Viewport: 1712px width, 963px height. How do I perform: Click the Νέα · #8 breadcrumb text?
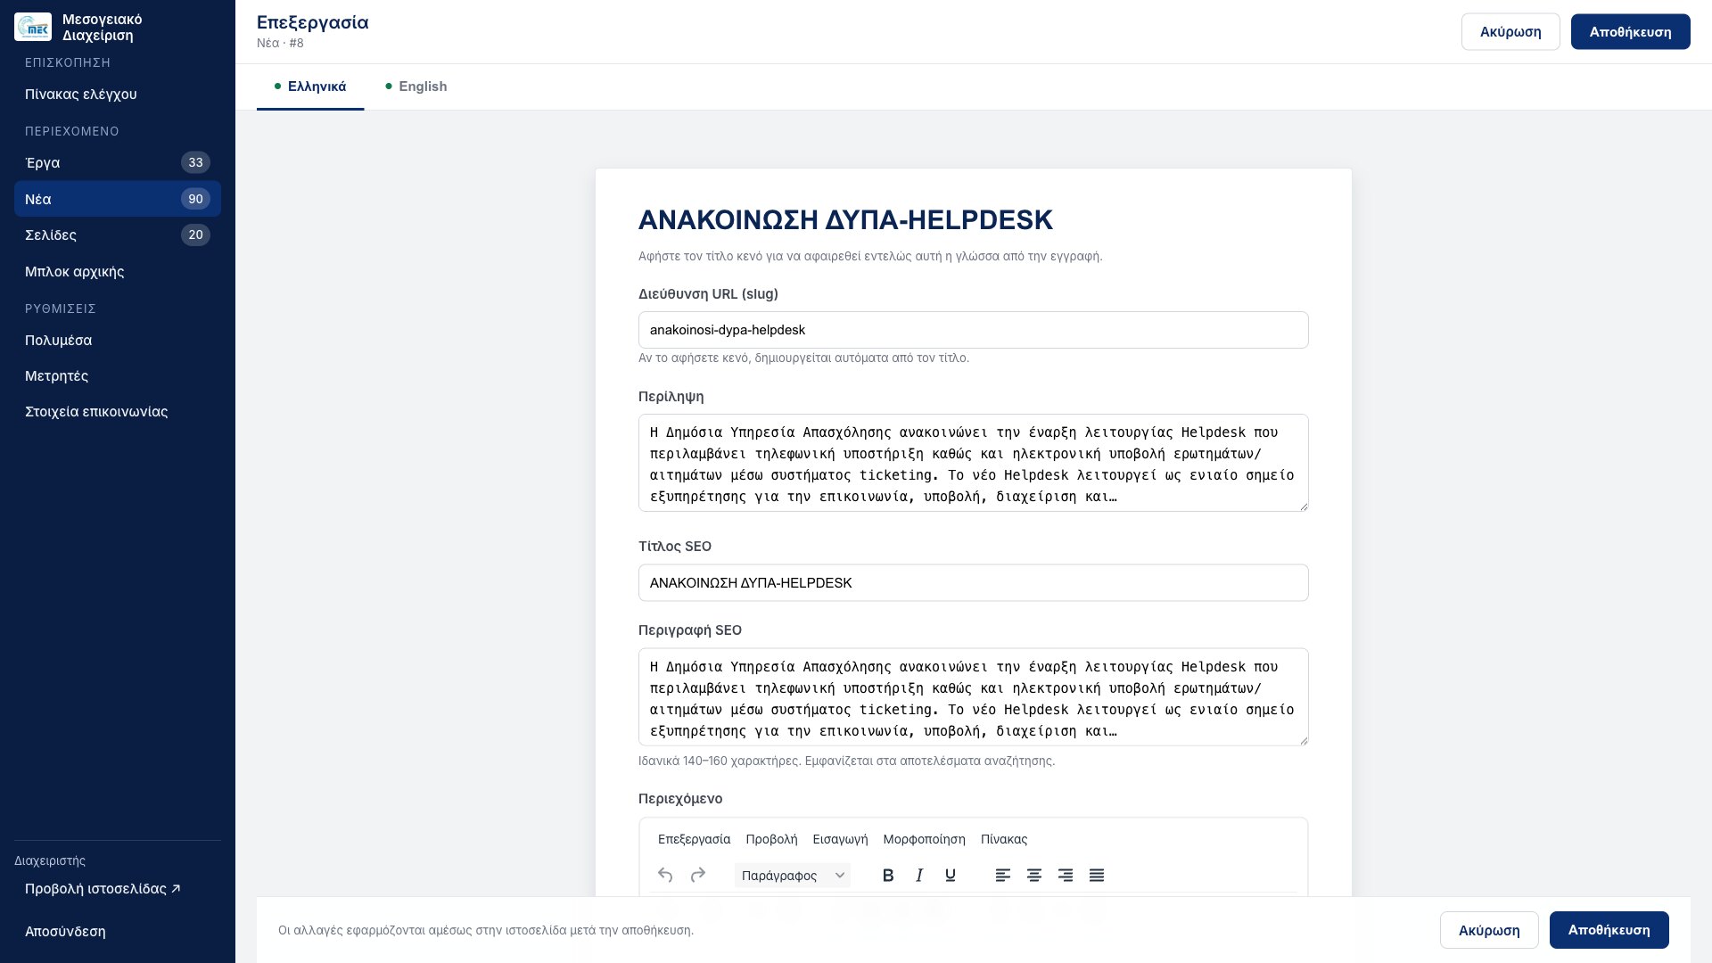pos(280,43)
